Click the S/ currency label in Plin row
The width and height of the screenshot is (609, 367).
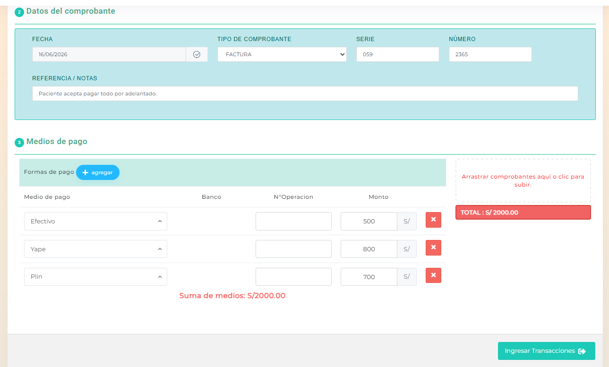407,277
